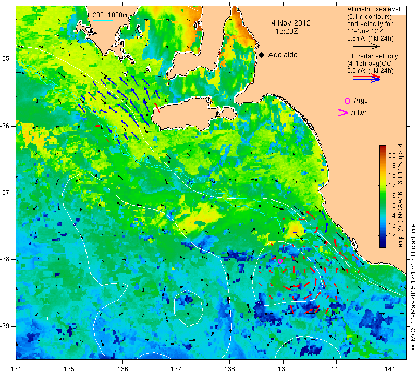The height and width of the screenshot is (375, 417).
Task: Click the '200 1000m' isobath legend text
Action: pyautogui.click(x=110, y=15)
